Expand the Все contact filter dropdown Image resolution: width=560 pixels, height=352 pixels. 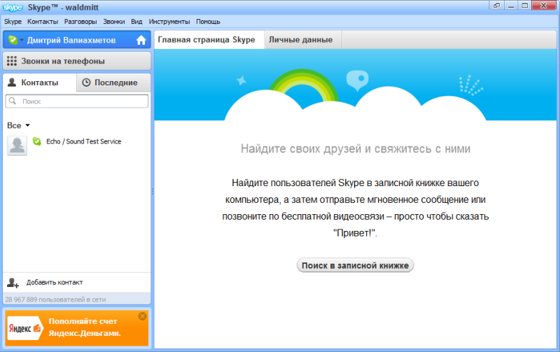tap(27, 125)
